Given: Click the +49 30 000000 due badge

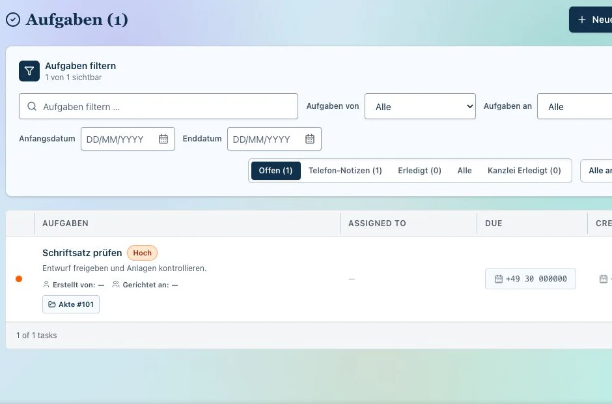Looking at the screenshot, I should pyautogui.click(x=531, y=279).
